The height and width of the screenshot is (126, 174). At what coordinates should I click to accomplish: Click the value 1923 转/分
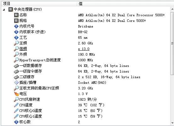[87, 99]
